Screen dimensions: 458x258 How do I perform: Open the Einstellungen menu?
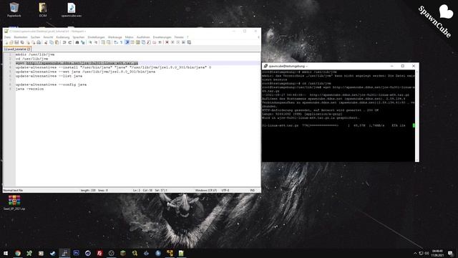(96, 37)
